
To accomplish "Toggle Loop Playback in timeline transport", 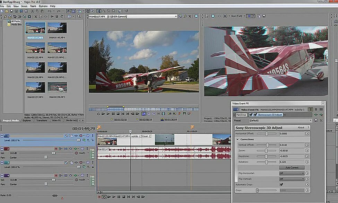I will click(x=104, y=197).
